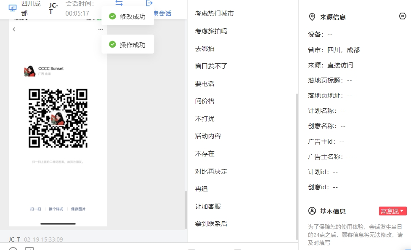Click the green check on 修改成功 toast
411x250 pixels.
click(x=112, y=16)
